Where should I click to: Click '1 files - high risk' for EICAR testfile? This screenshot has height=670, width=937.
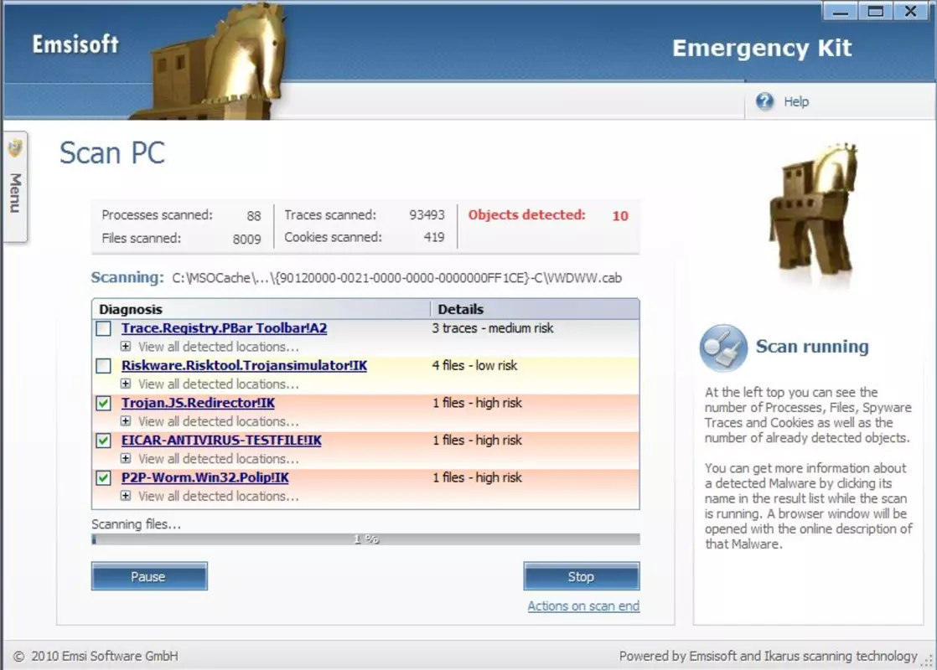tap(477, 441)
